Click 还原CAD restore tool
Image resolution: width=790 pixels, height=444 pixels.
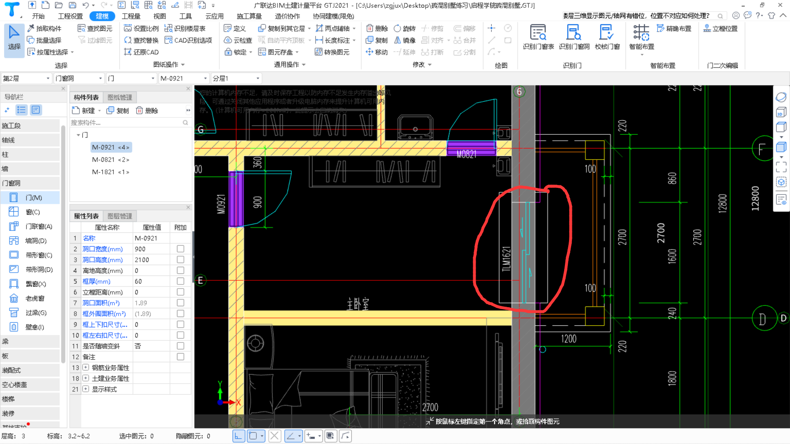pyautogui.click(x=141, y=52)
